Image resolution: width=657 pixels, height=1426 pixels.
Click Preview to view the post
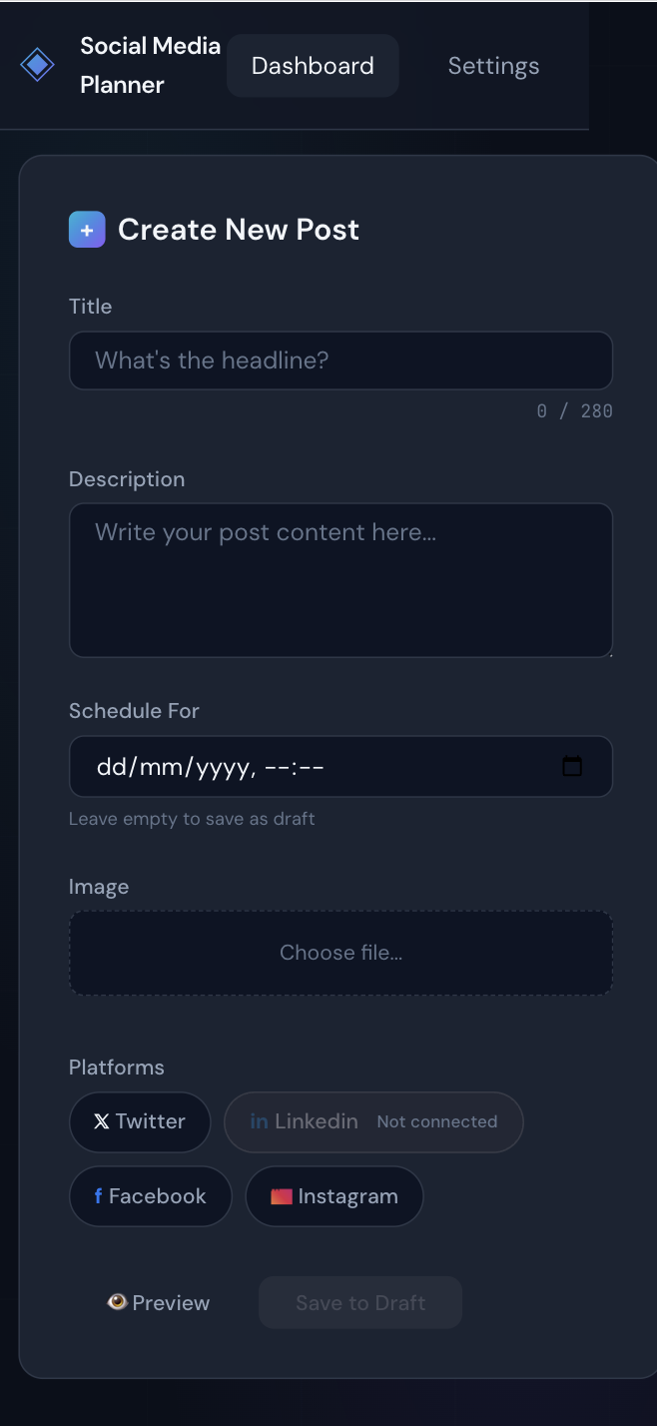pyautogui.click(x=158, y=1302)
